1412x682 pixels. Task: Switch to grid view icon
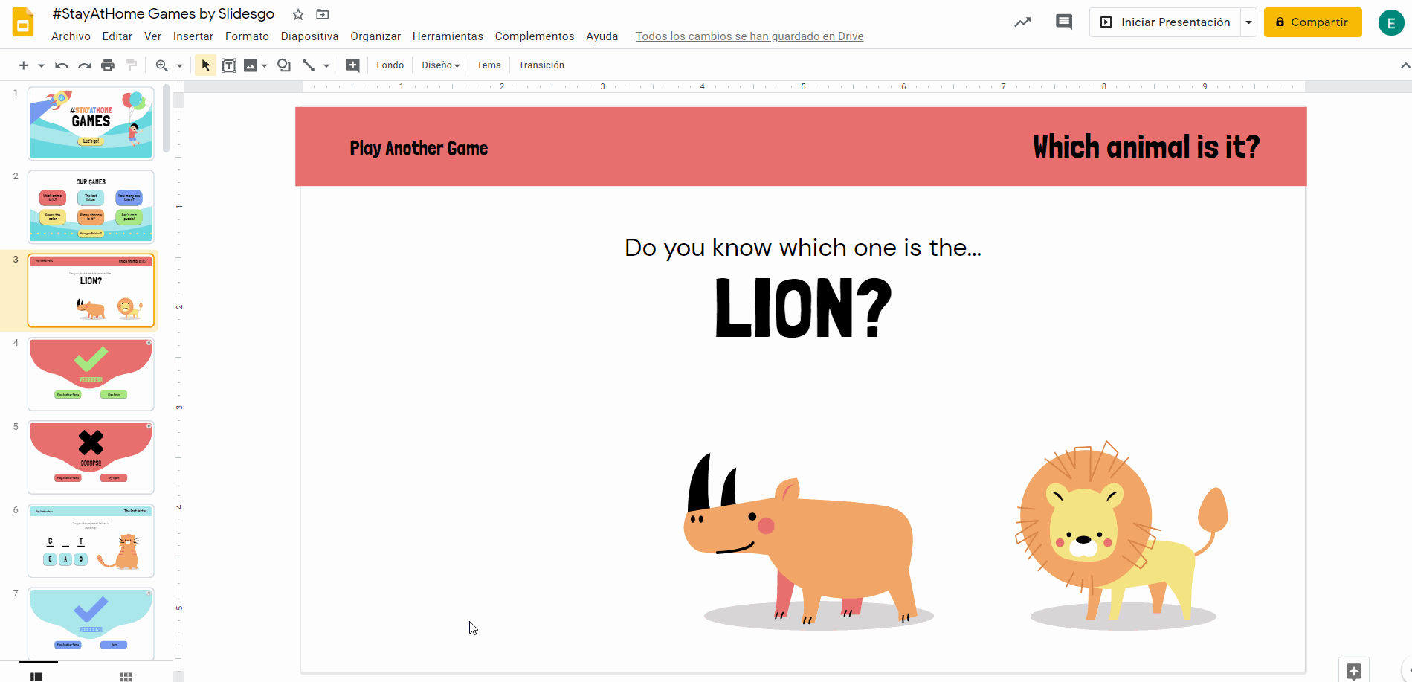[126, 676]
